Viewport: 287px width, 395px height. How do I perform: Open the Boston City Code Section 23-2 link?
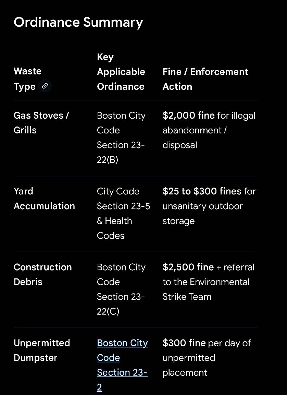tap(122, 365)
